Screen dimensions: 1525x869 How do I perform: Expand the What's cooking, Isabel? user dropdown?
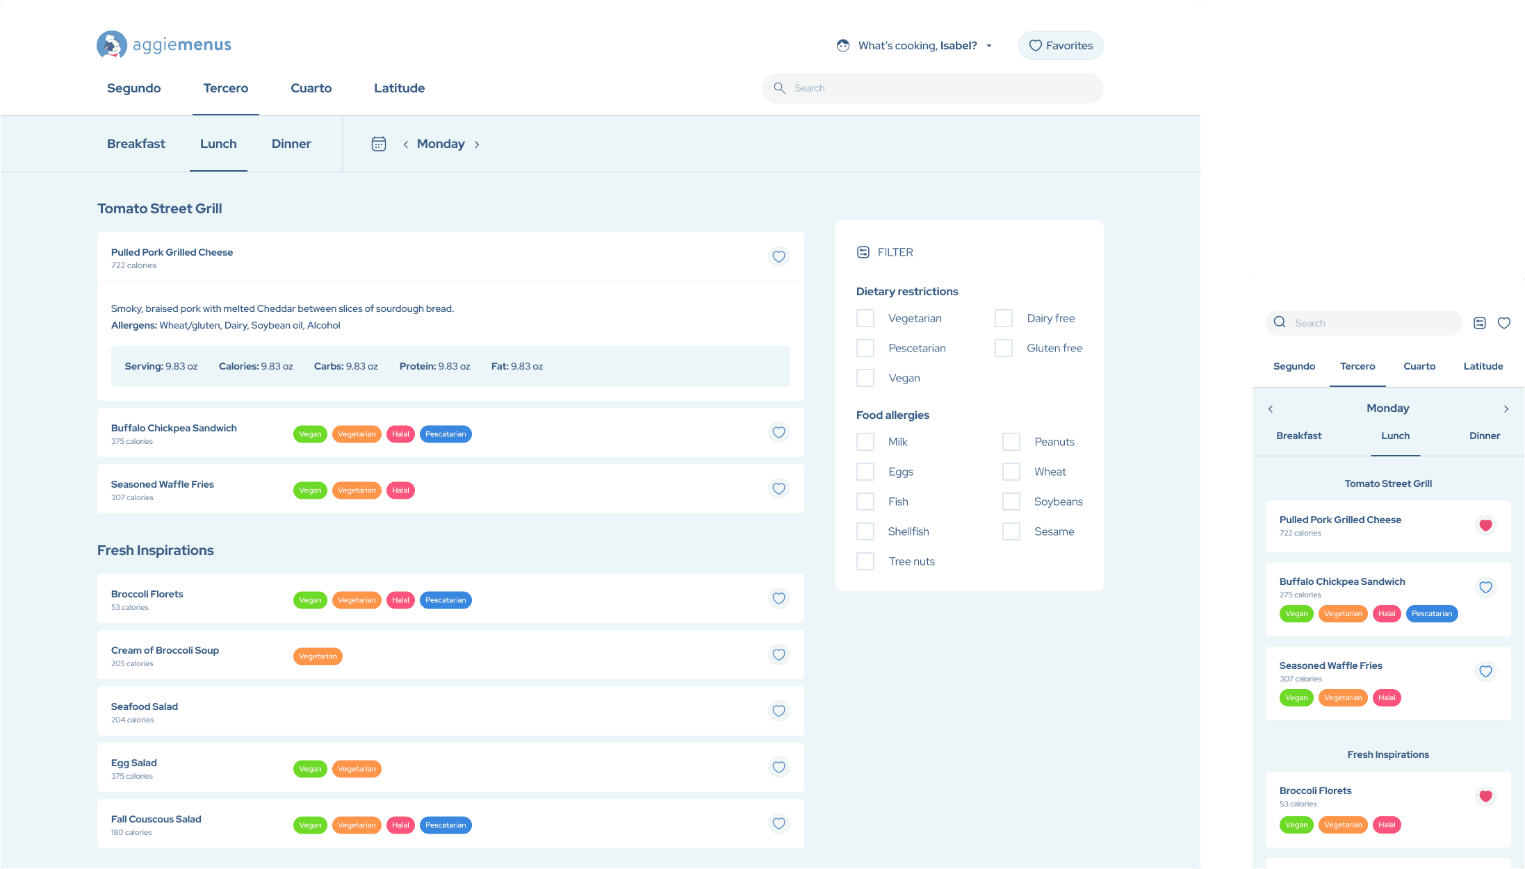click(916, 46)
